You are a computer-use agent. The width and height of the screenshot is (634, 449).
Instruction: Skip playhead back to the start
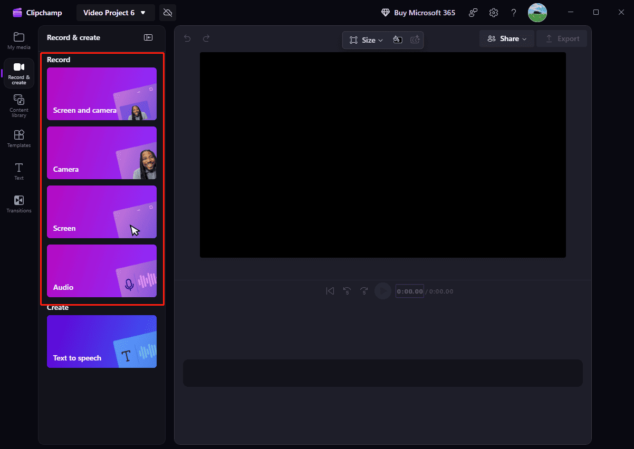click(330, 290)
